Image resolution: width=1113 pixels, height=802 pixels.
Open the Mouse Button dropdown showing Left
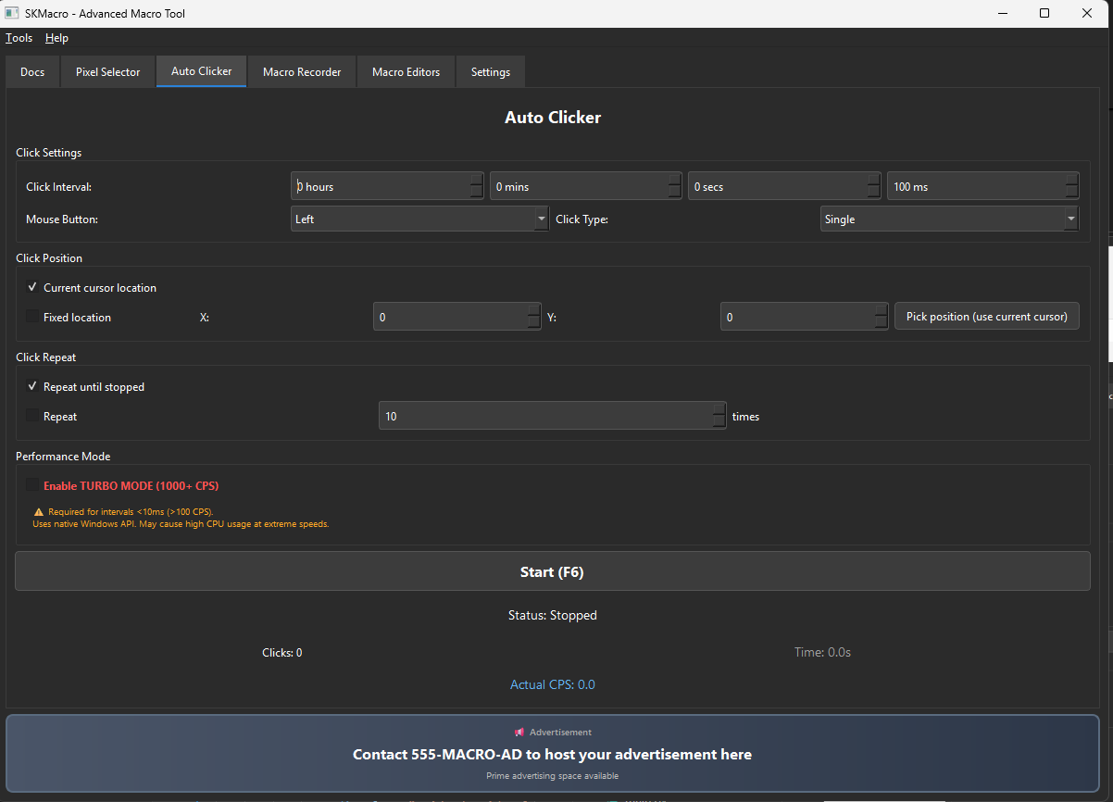click(x=419, y=219)
